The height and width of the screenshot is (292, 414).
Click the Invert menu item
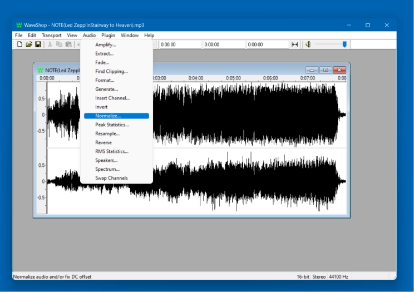pyautogui.click(x=116, y=107)
